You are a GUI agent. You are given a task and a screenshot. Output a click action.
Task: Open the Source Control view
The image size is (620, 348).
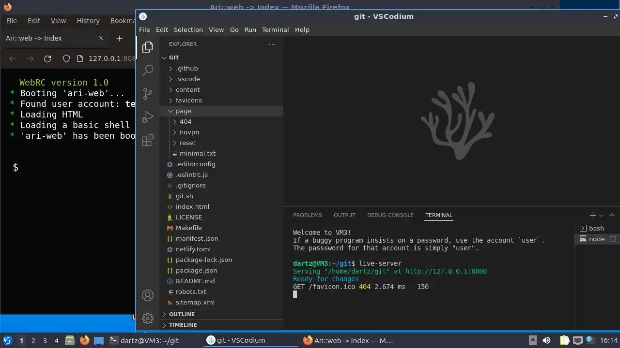(148, 94)
